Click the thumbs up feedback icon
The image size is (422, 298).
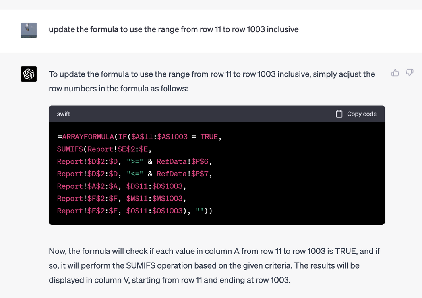[395, 73]
